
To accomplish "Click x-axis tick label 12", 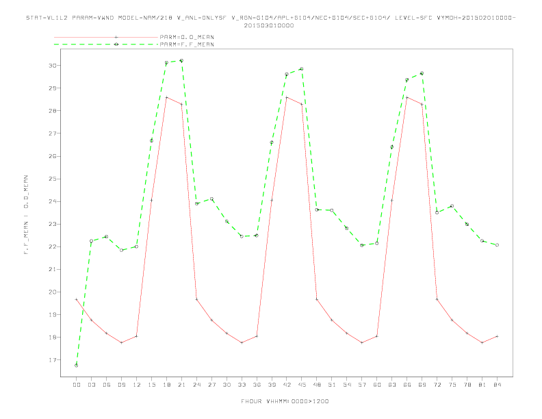I will pyautogui.click(x=137, y=385).
